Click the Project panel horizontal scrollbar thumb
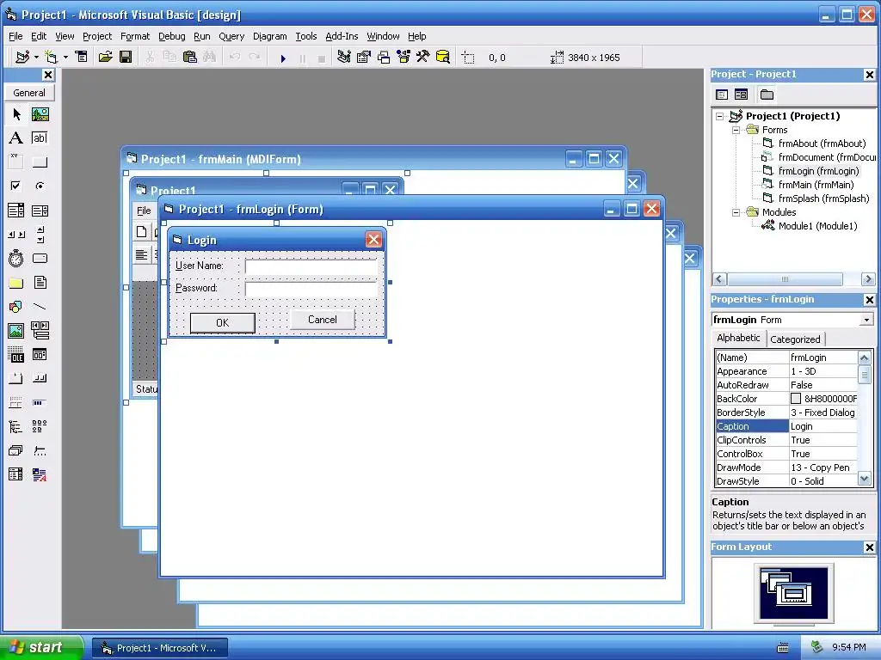The height and width of the screenshot is (660, 881). [x=785, y=279]
